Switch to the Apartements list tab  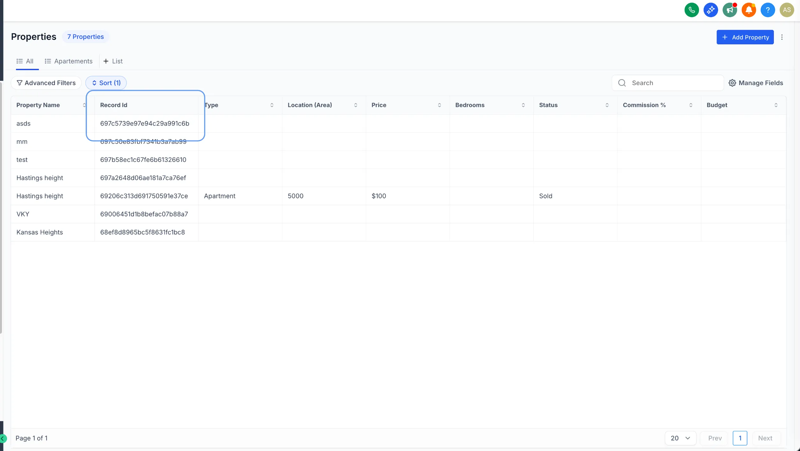pyautogui.click(x=69, y=61)
